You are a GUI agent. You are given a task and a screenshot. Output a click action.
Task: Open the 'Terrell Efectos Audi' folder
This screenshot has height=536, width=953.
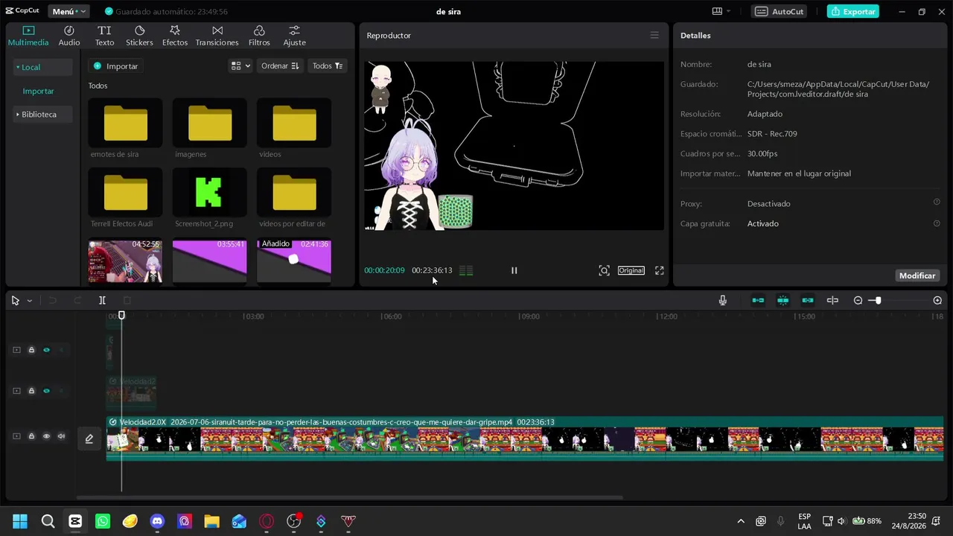coord(125,193)
